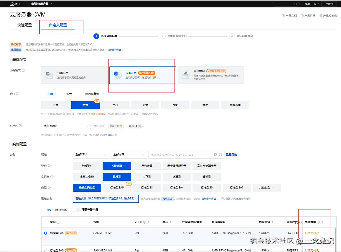This screenshot has width=341, height=252.
Task: Click info icon in 实例 column header
Action: [58, 222]
